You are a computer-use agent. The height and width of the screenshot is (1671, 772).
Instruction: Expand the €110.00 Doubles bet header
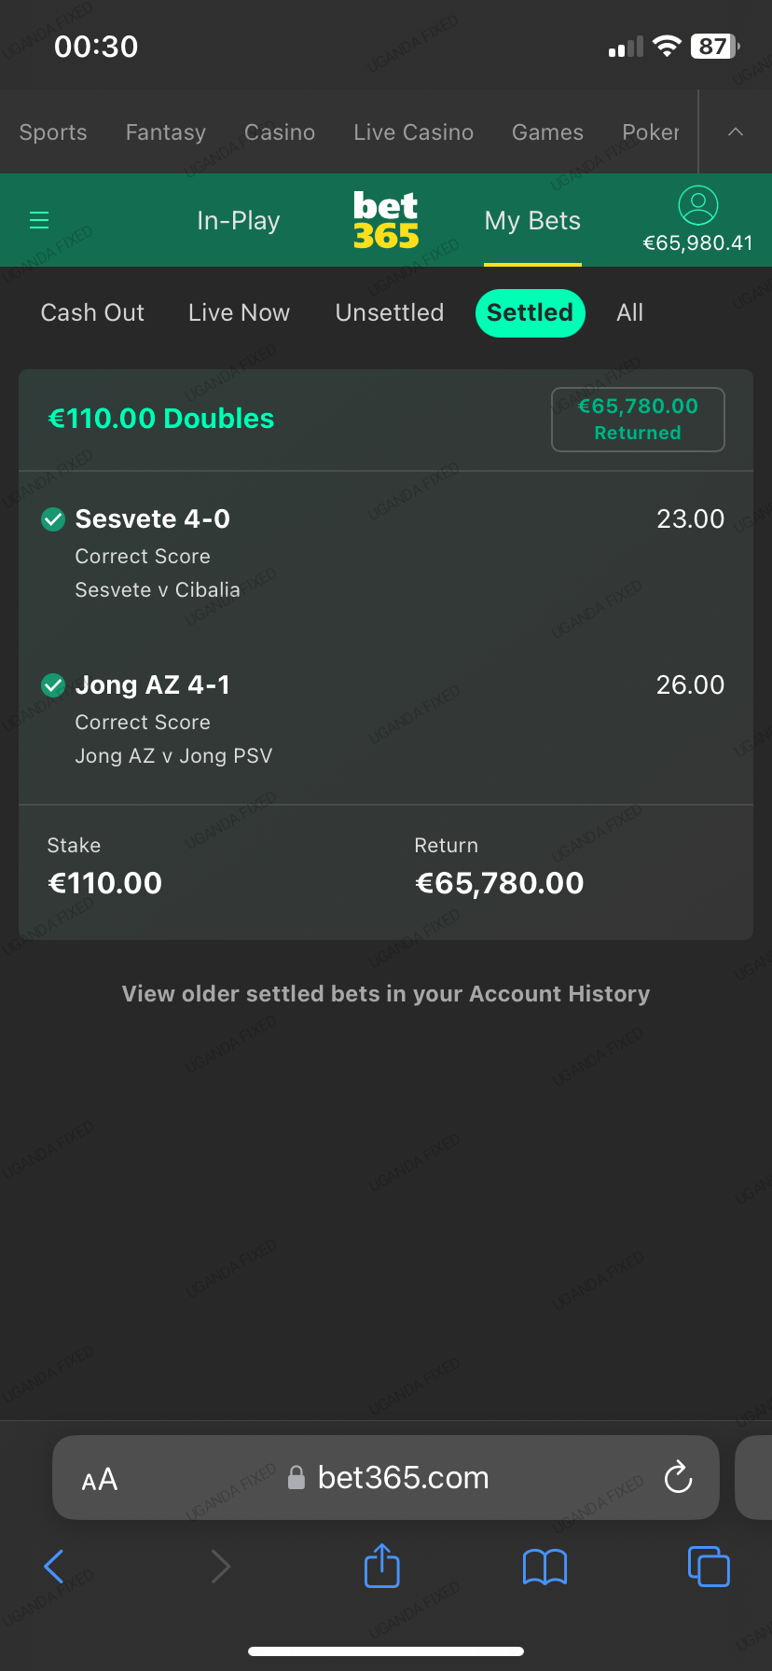(x=161, y=419)
